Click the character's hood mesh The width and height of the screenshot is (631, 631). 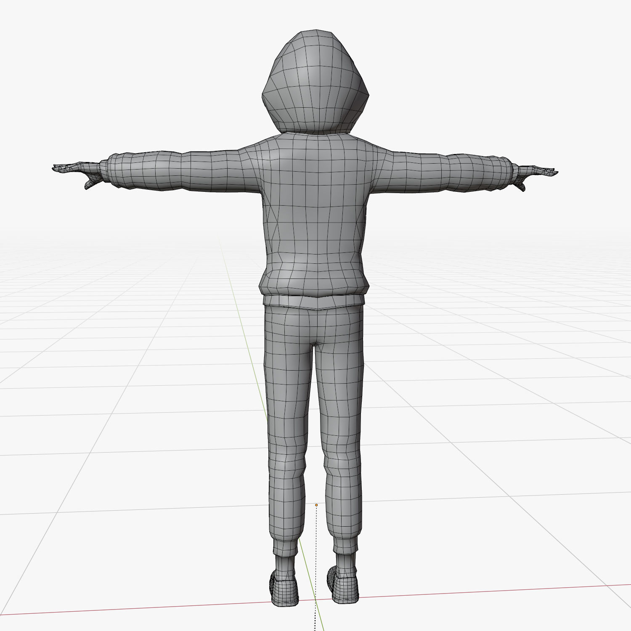tap(315, 82)
